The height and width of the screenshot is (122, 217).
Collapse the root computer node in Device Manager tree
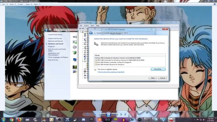coord(80,32)
